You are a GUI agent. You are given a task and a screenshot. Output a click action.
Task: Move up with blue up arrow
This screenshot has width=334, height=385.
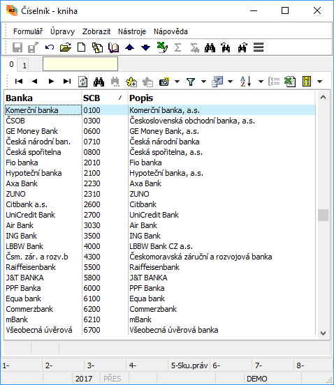129,47
